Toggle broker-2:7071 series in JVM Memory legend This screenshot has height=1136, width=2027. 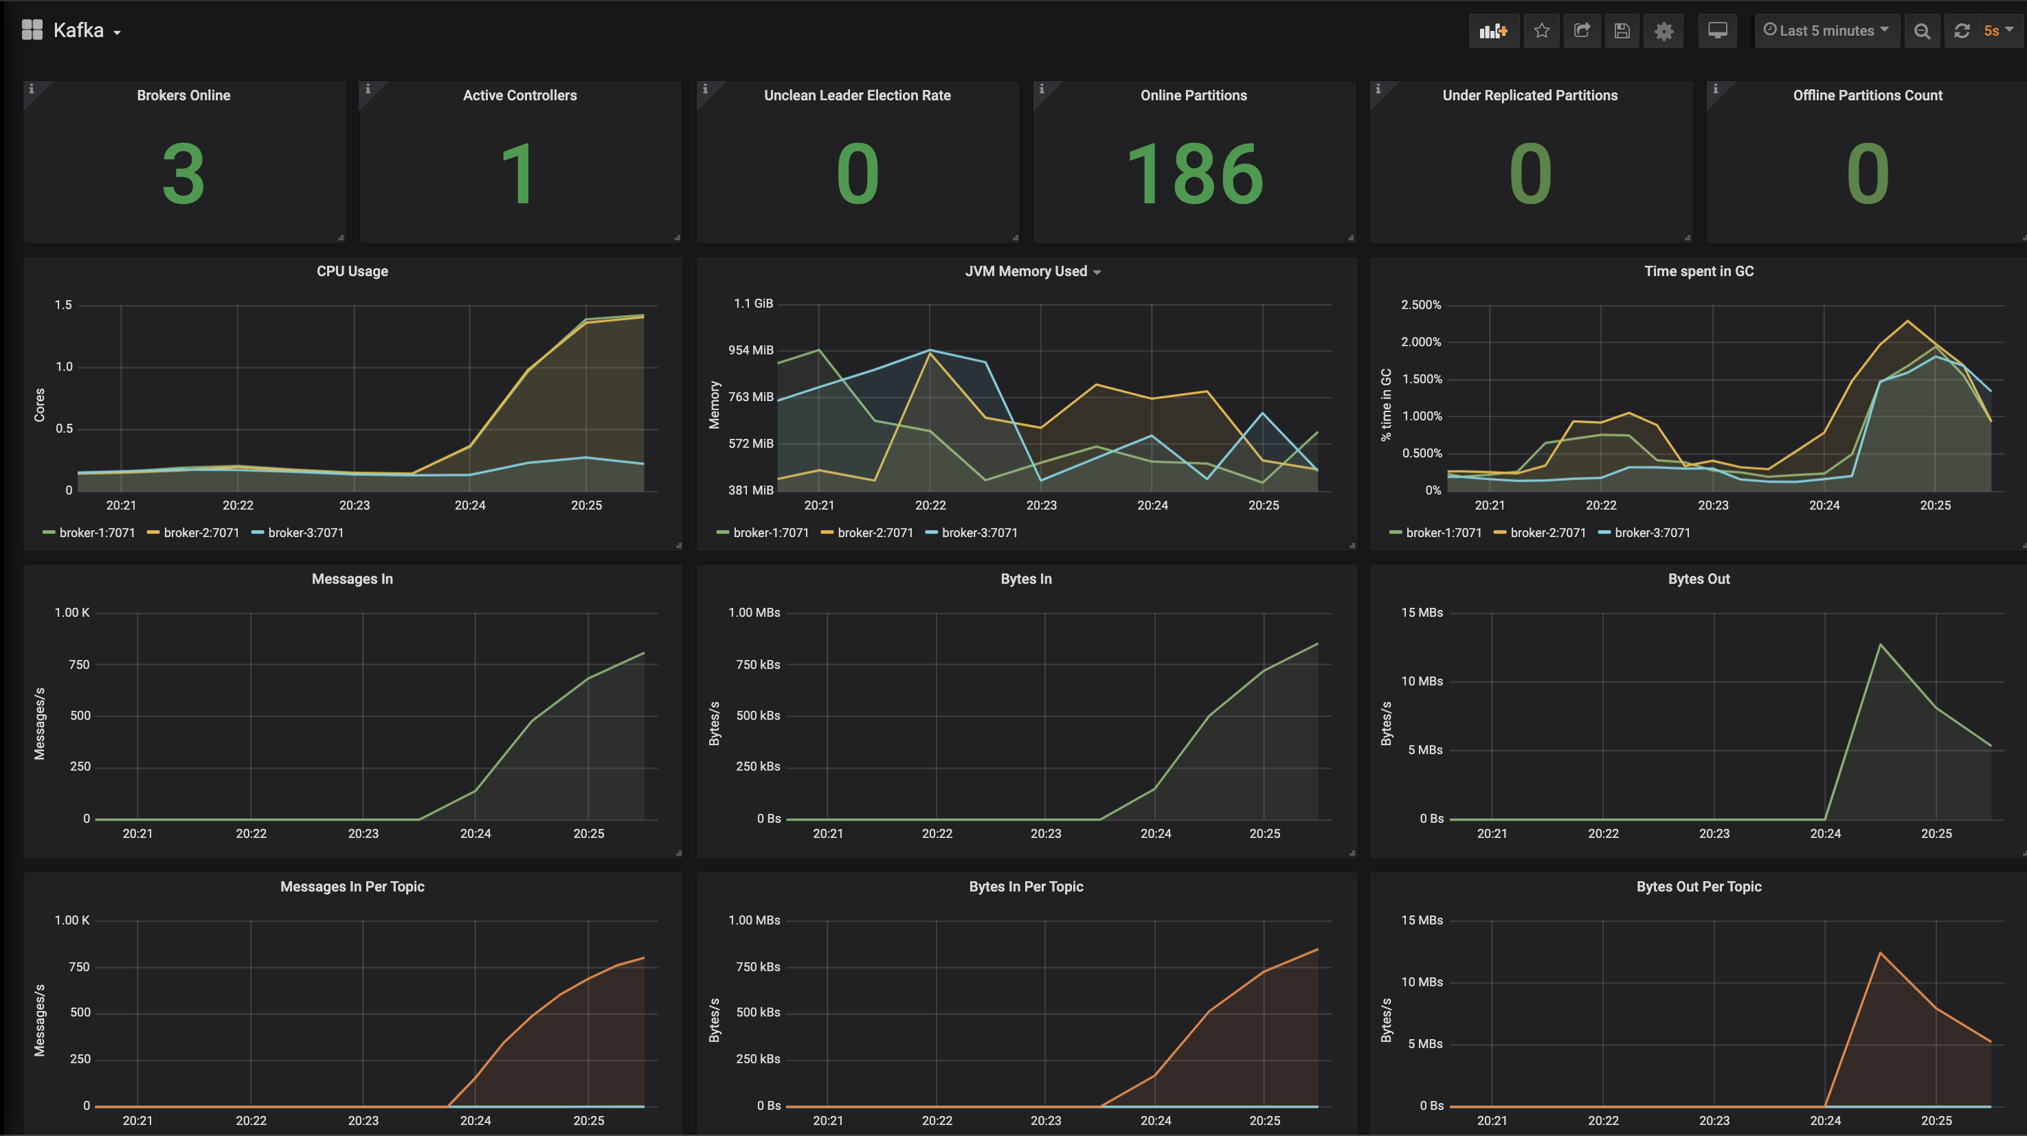(x=875, y=532)
